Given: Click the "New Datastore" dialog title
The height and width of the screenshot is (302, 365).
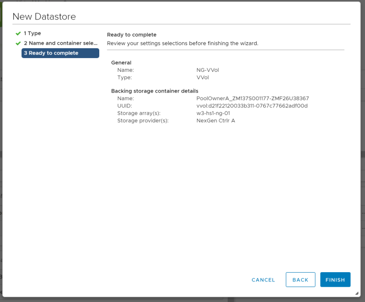Looking at the screenshot, I should [x=44, y=16].
